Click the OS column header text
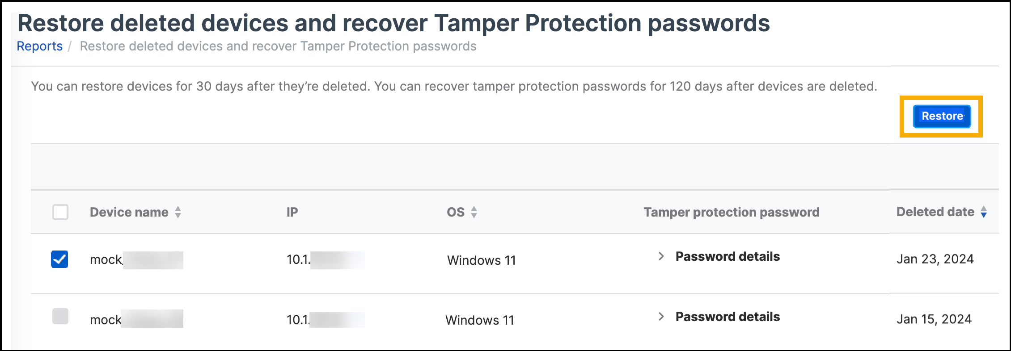This screenshot has height=351, width=1011. [456, 212]
